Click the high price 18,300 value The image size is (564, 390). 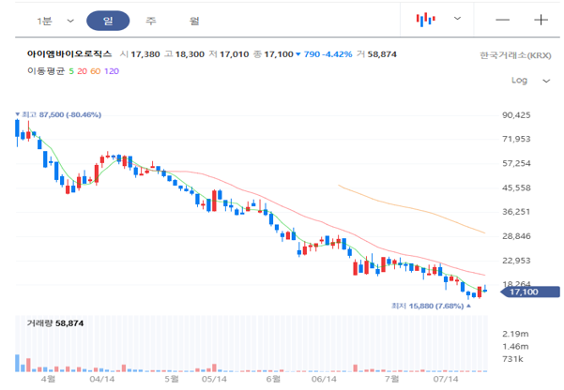click(190, 54)
